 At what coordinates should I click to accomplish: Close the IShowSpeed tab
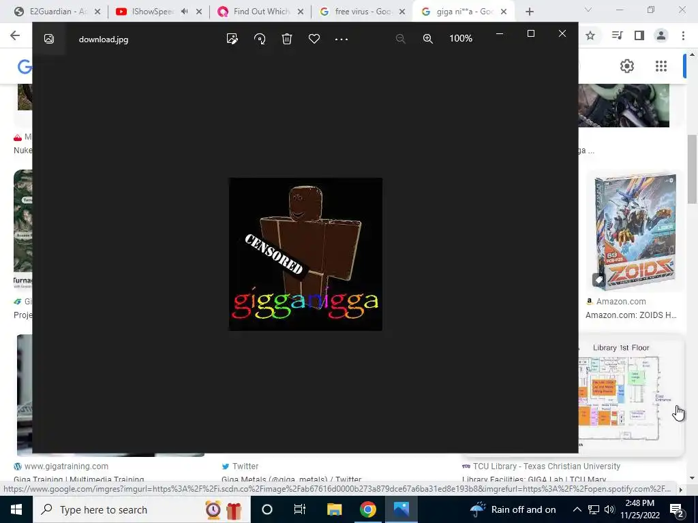click(199, 12)
